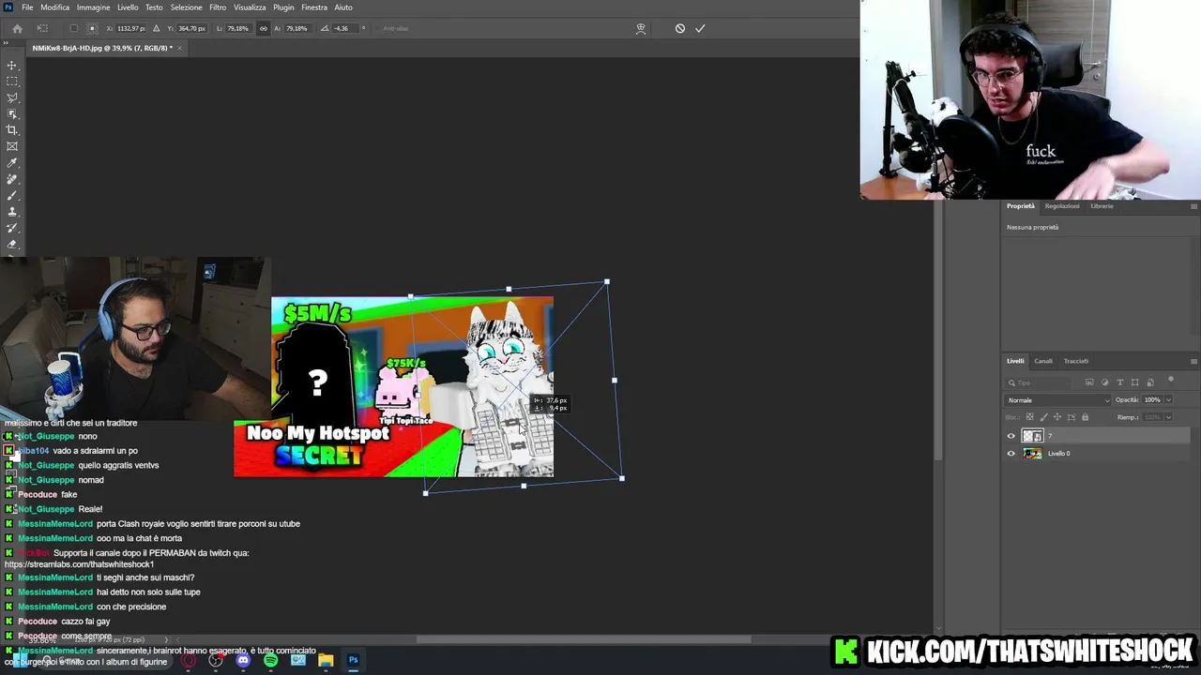Screen dimensions: 1201x675
Task: Select the Brush tool
Action: [x=12, y=195]
